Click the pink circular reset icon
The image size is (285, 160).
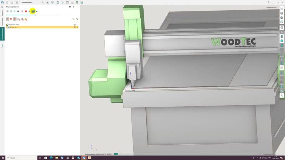22,11
